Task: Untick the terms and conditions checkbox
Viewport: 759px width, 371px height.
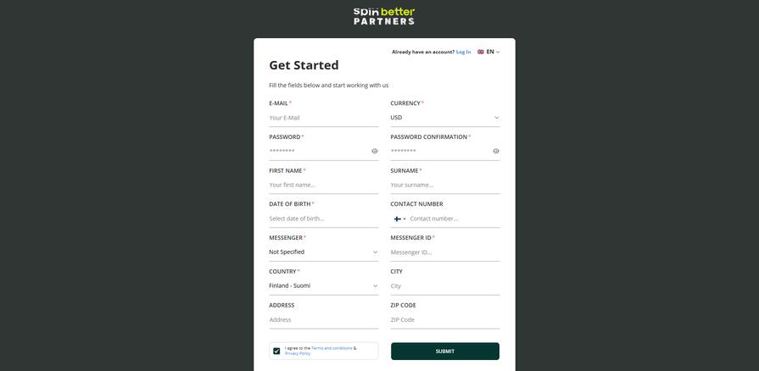Action: point(276,351)
